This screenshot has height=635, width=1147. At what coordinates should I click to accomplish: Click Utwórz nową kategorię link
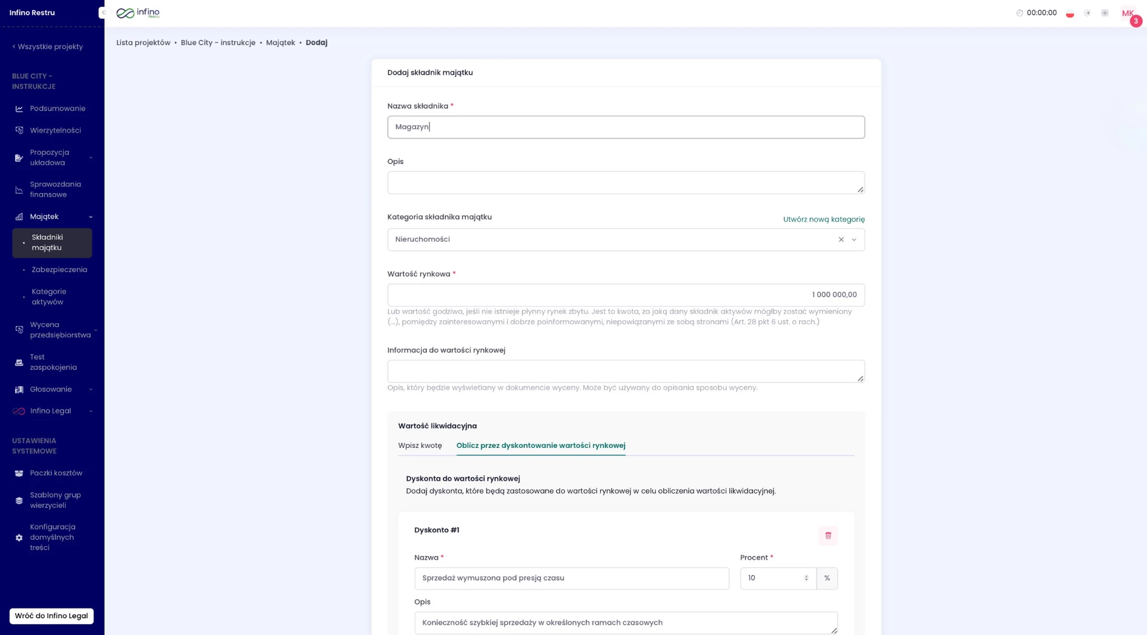click(823, 220)
